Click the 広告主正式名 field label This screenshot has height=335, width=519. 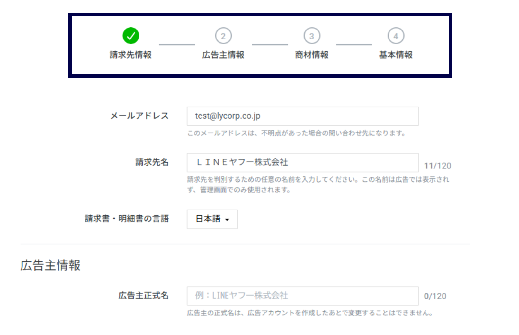pyautogui.click(x=143, y=296)
